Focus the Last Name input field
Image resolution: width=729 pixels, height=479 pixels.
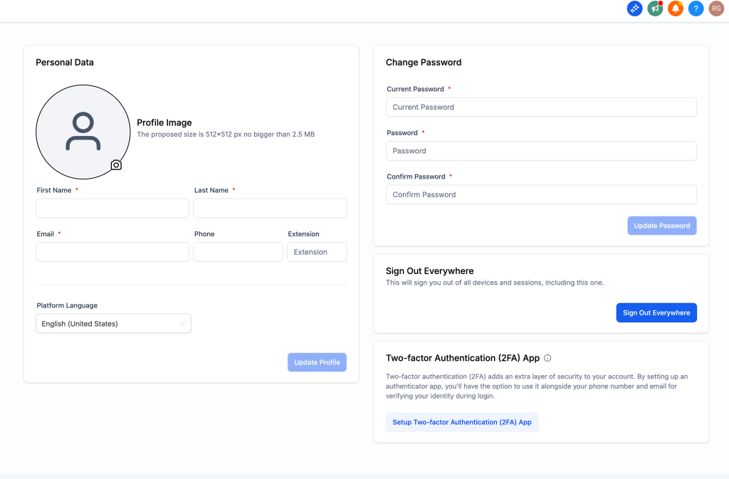pyautogui.click(x=270, y=208)
